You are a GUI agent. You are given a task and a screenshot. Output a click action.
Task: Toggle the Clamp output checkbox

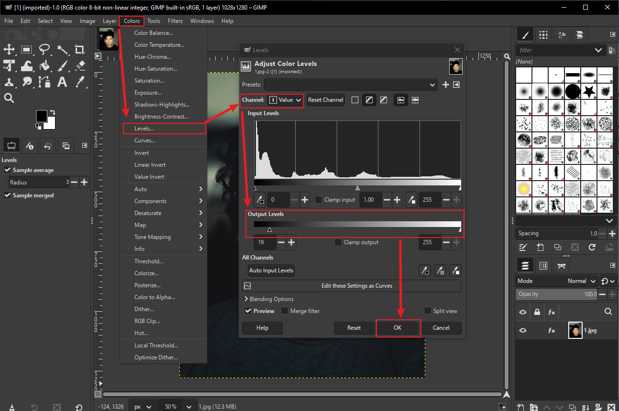coord(338,242)
